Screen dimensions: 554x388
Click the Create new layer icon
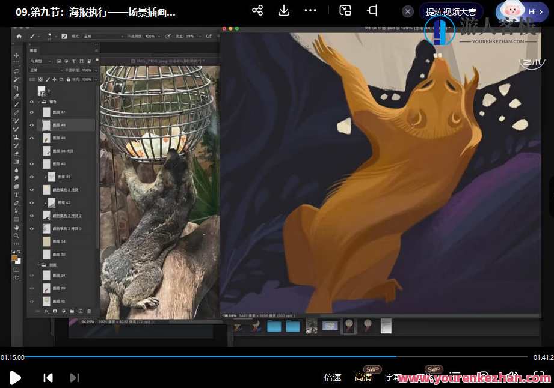point(80,311)
